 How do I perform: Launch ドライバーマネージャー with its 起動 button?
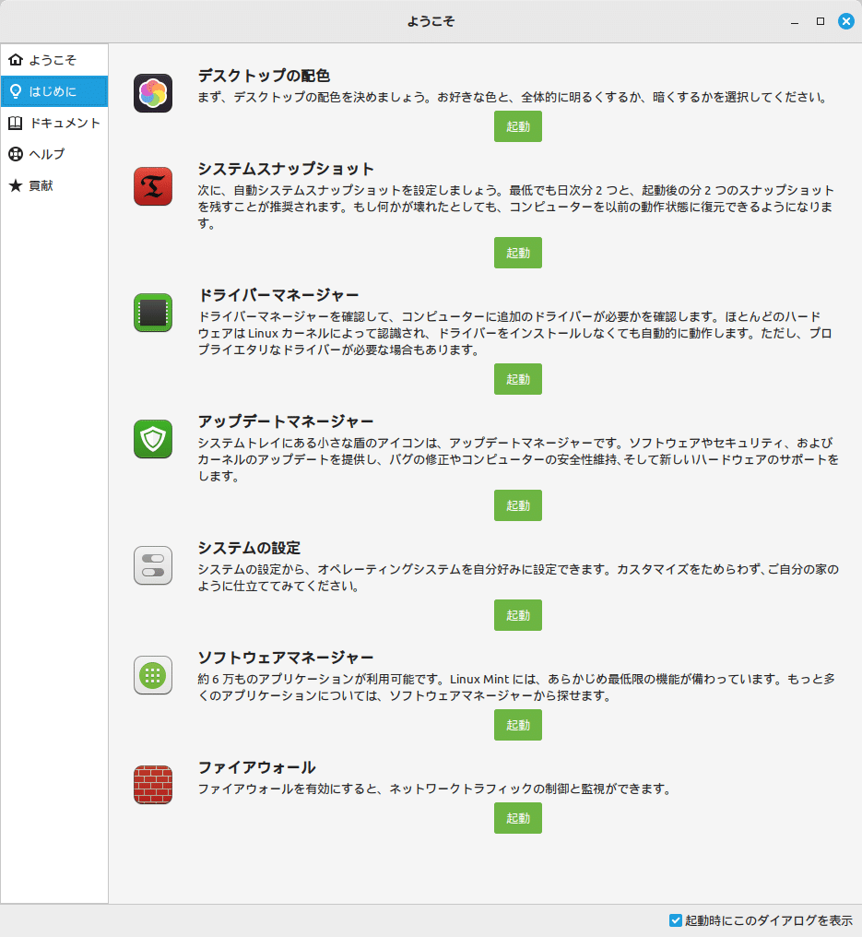click(518, 379)
